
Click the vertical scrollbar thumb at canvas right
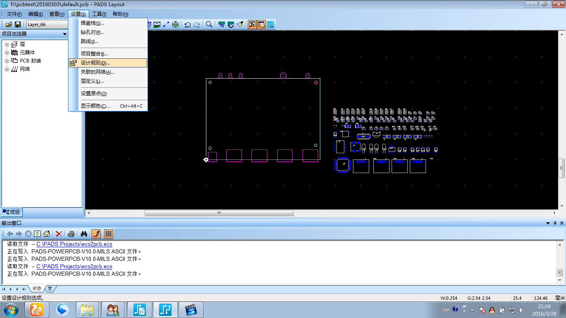point(562,169)
